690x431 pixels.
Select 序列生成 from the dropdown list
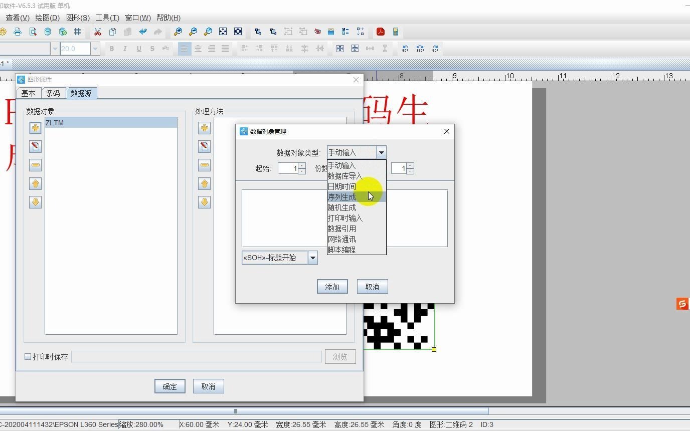[x=357, y=197]
